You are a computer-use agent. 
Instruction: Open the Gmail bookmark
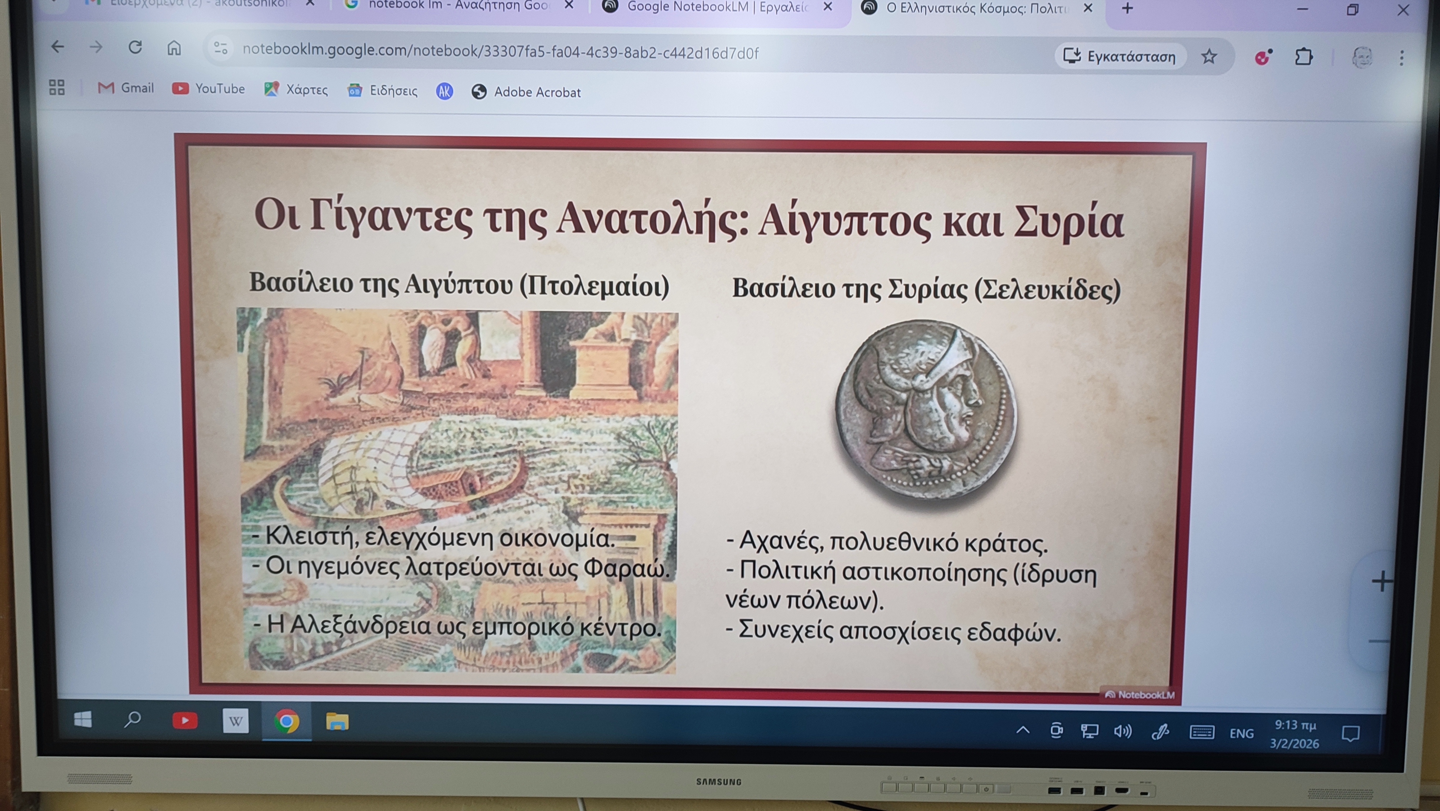pyautogui.click(x=126, y=88)
